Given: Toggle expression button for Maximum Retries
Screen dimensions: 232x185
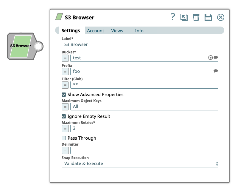Looking at the screenshot, I should 65,128.
